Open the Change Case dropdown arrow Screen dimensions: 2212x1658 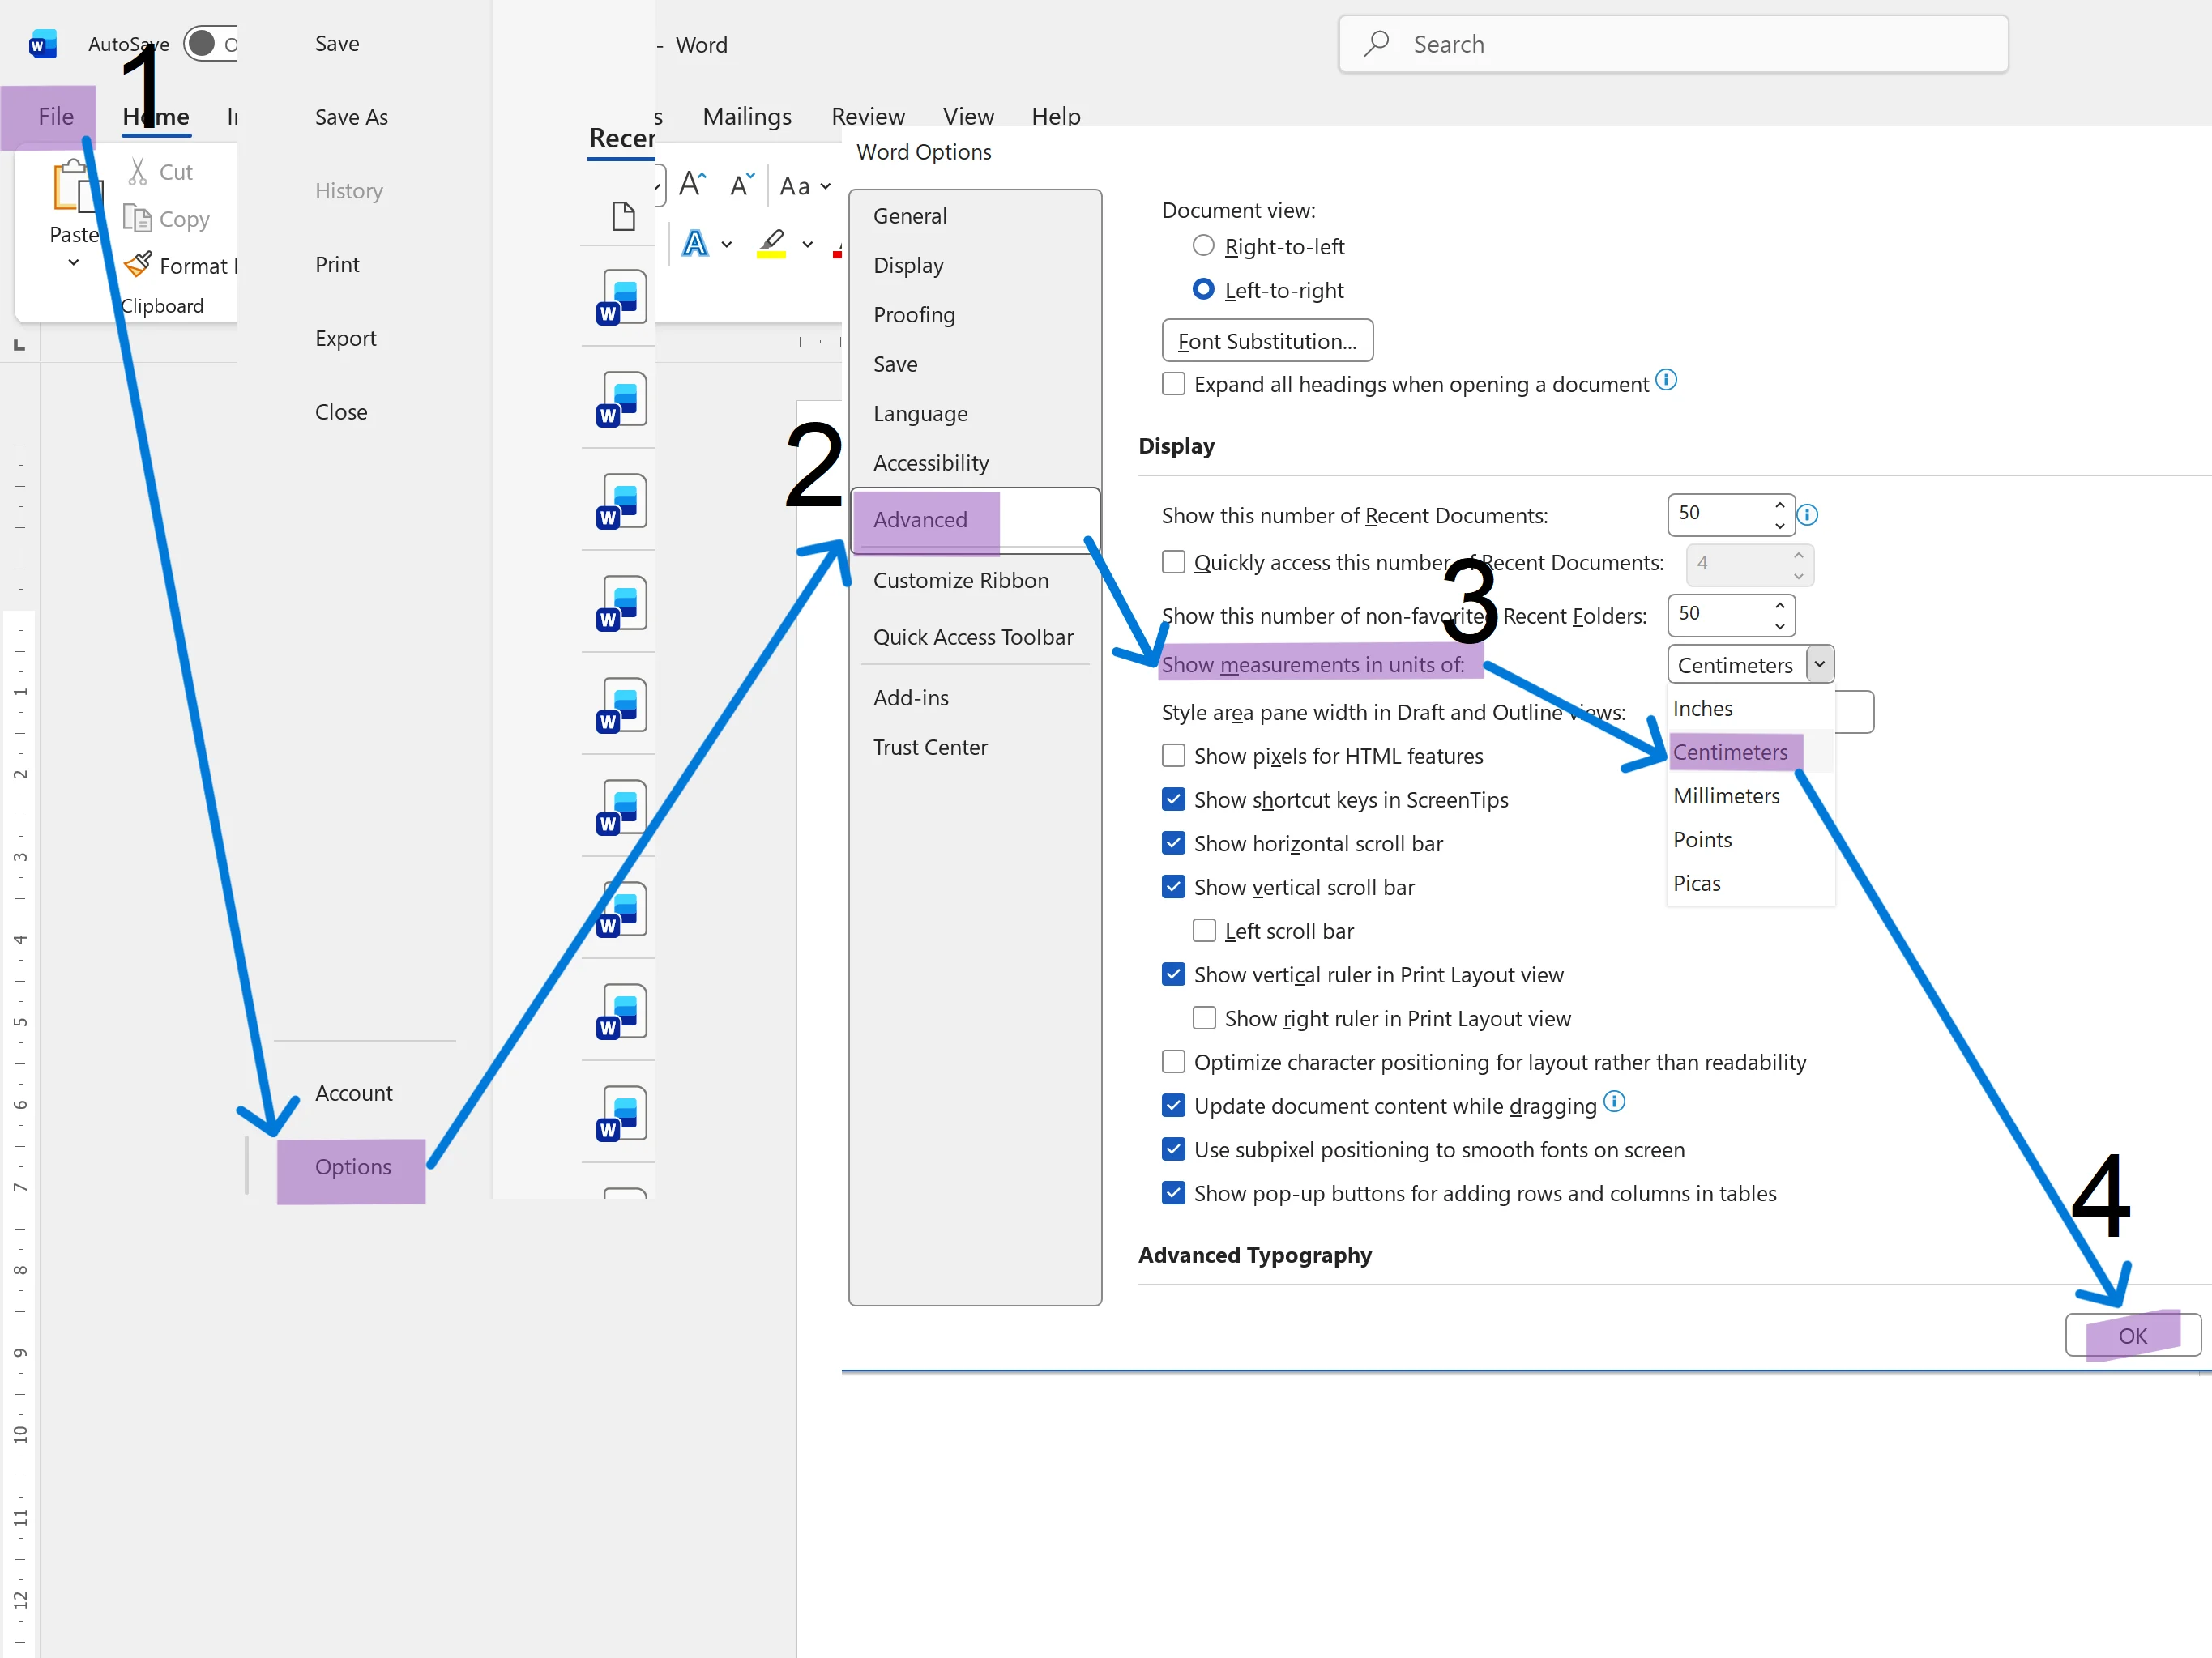tap(826, 186)
